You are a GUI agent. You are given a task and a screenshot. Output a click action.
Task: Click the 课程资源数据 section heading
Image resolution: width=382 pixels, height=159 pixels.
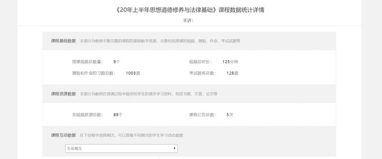point(63,94)
